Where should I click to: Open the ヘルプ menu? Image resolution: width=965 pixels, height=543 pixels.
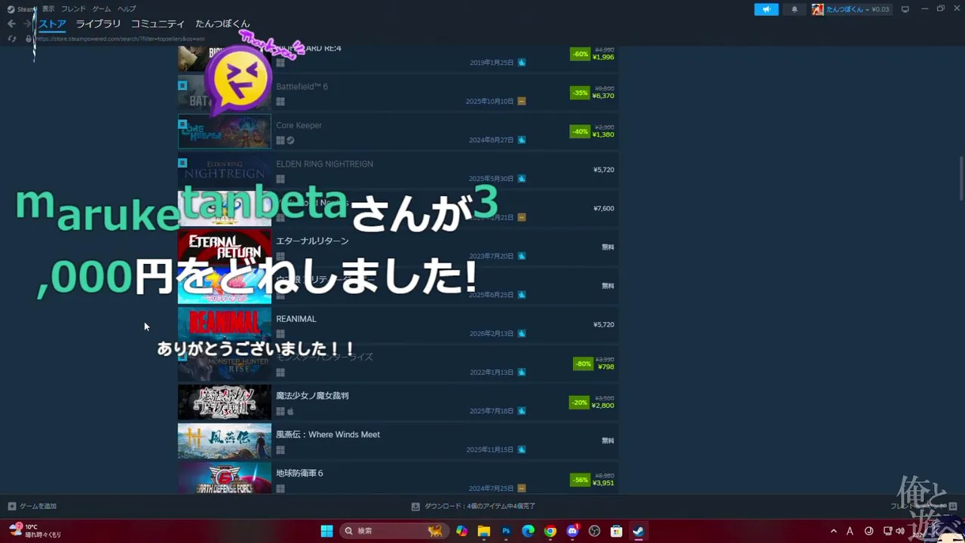[x=127, y=9]
